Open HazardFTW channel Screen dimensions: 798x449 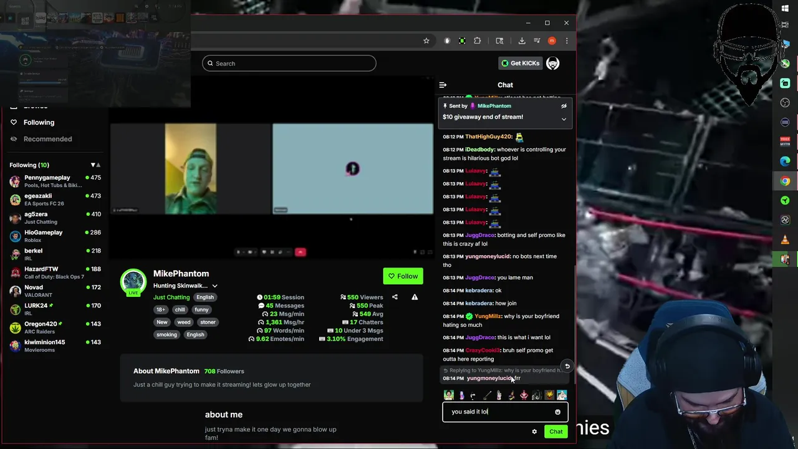(55, 273)
